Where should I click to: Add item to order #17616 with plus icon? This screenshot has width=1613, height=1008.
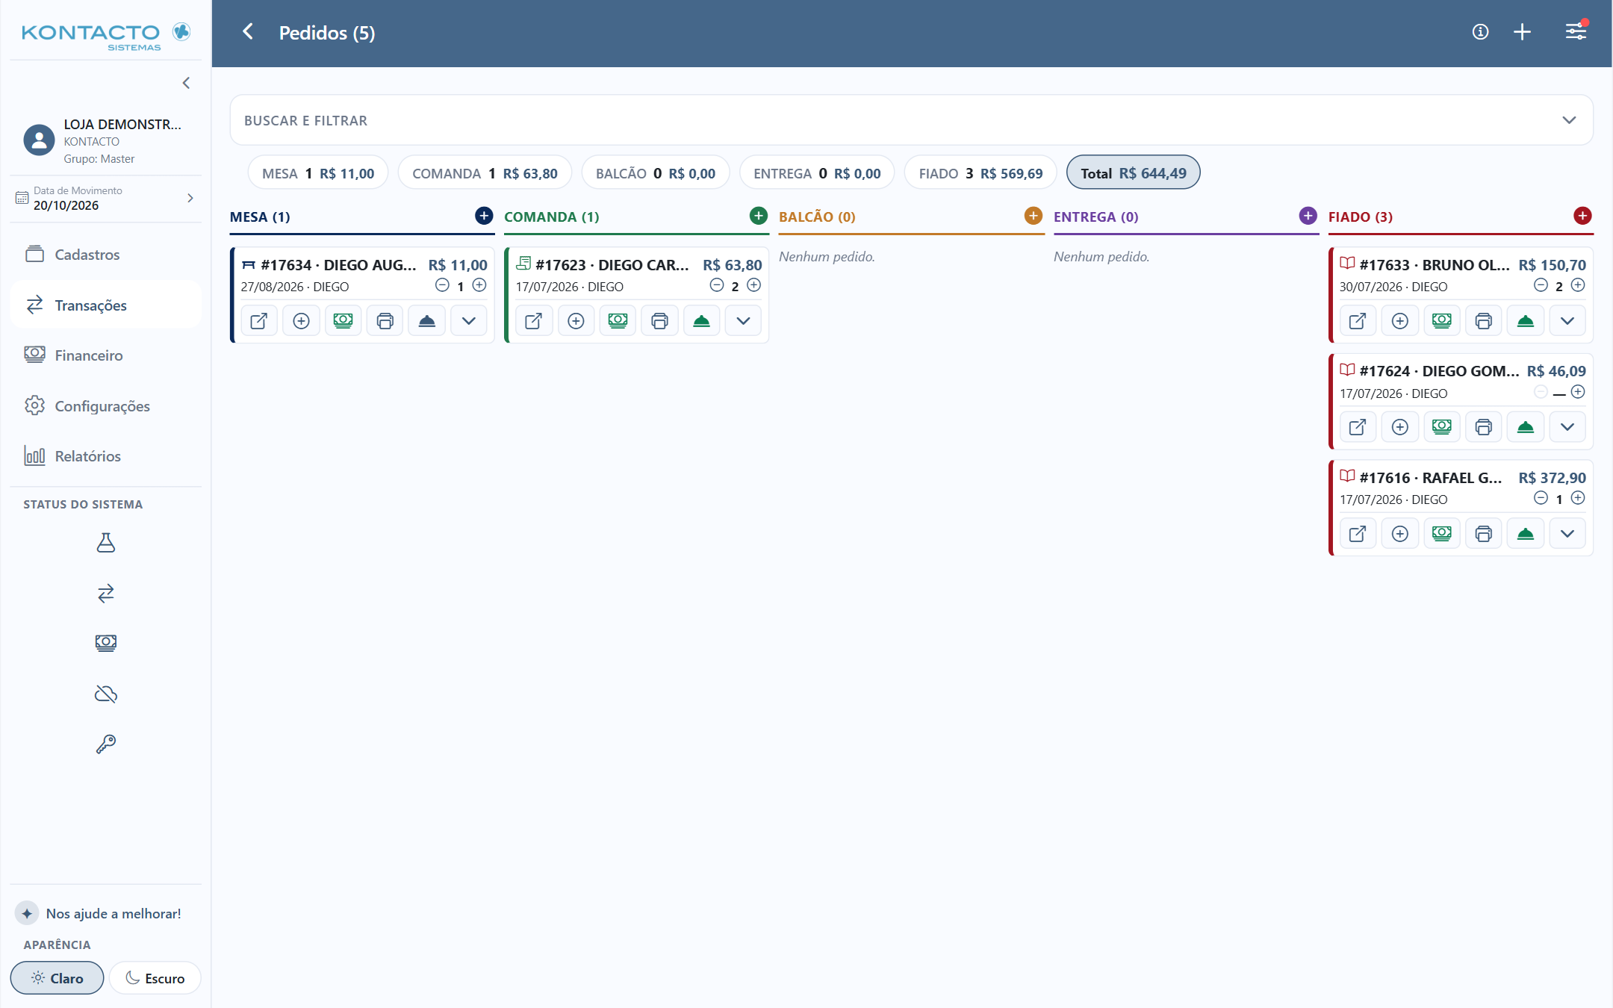point(1399,534)
